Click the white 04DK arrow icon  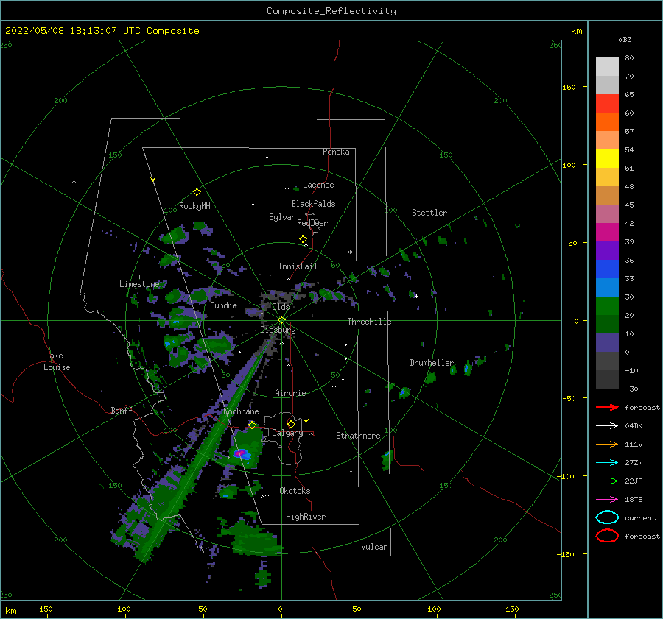point(607,426)
